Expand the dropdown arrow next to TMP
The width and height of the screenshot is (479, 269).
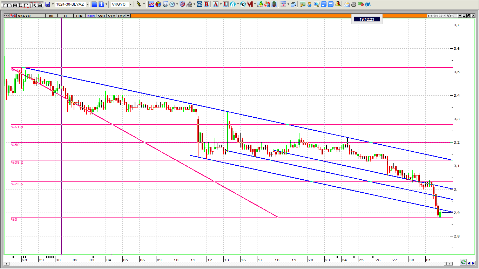128,16
